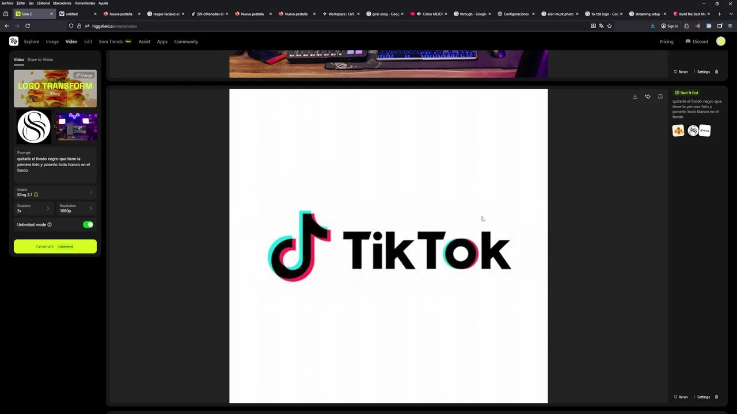Switch to the Draw to Video tab

pos(40,59)
